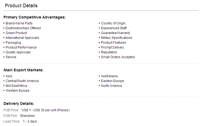Select Guarantee/Warranty list entry
The height and width of the screenshot is (126, 206).
click(x=115, y=33)
